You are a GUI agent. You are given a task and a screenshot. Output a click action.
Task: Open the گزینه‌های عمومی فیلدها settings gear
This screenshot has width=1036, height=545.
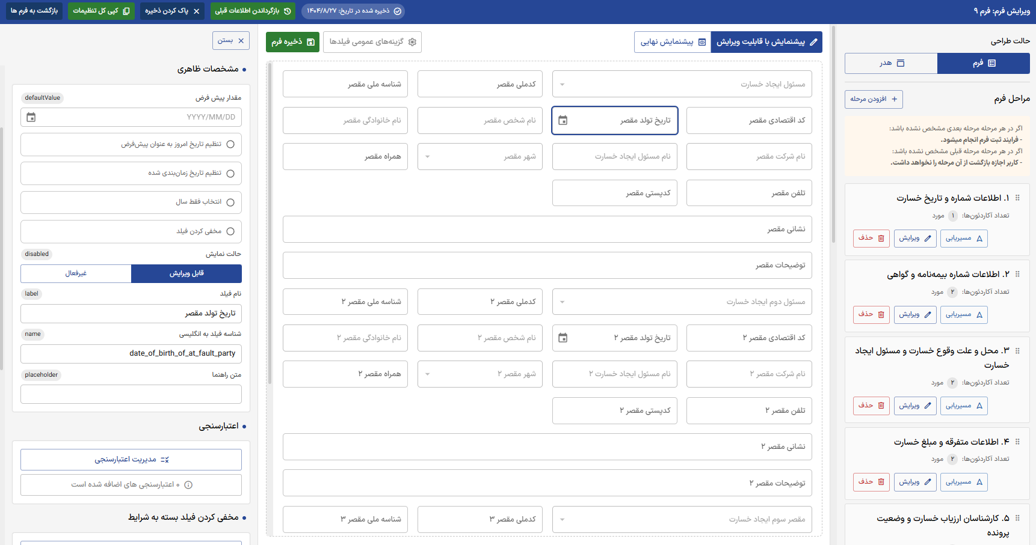[x=412, y=42]
